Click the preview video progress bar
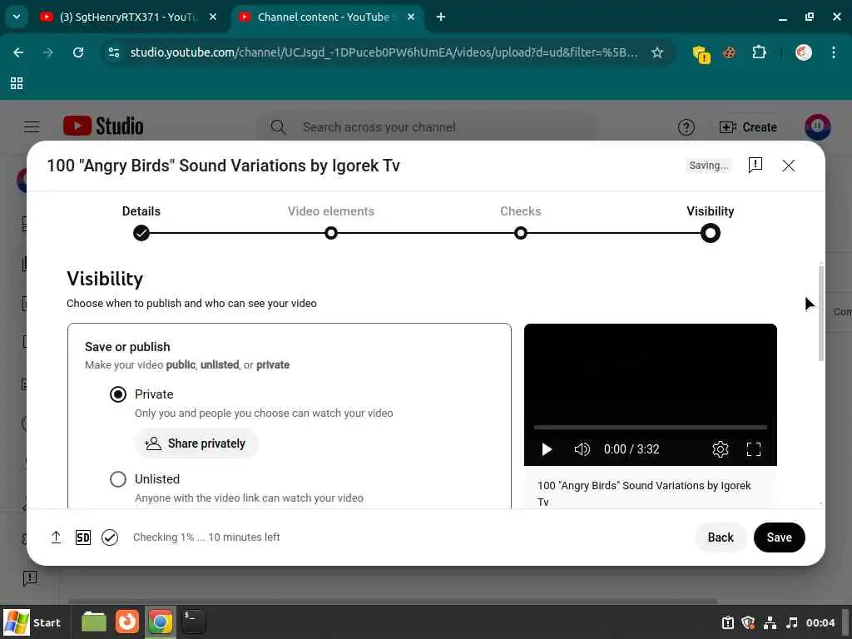852x639 pixels. 651,427
